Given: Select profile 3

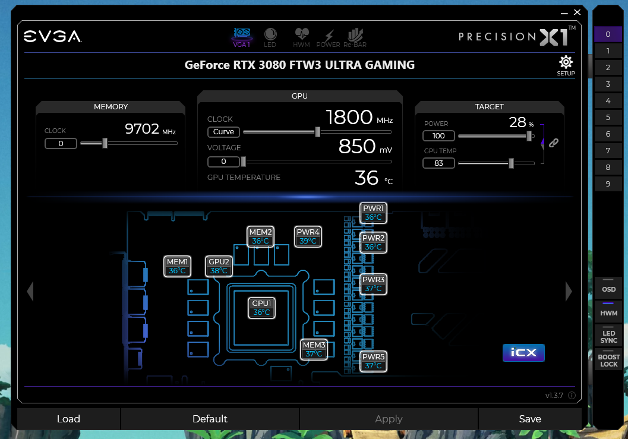Looking at the screenshot, I should [608, 84].
